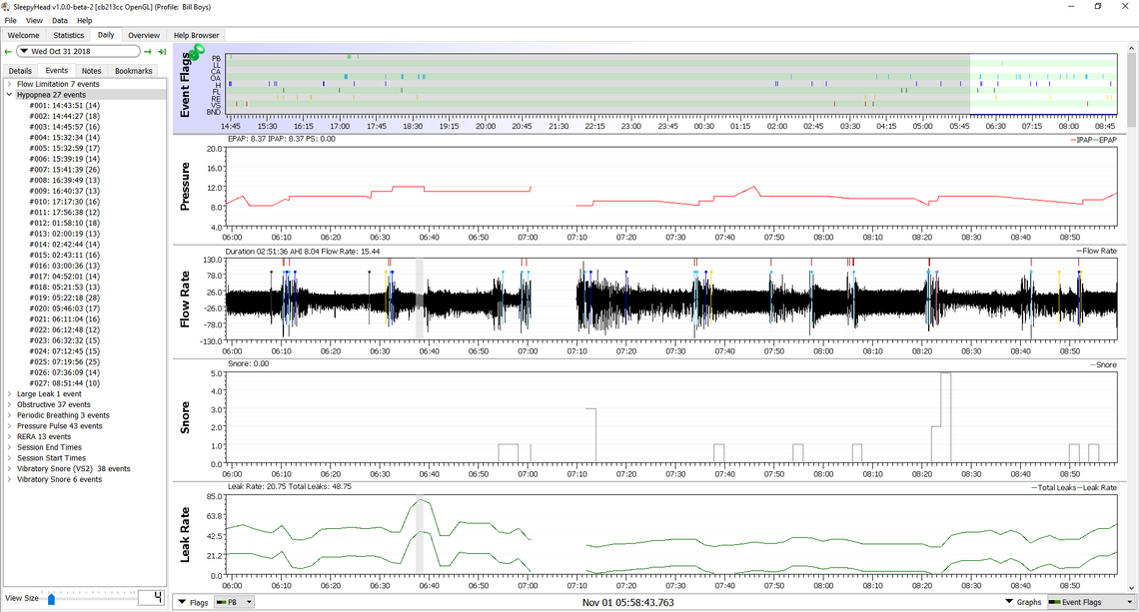Select the Daily tab
Screen dimensions: 1139x612
106,35
